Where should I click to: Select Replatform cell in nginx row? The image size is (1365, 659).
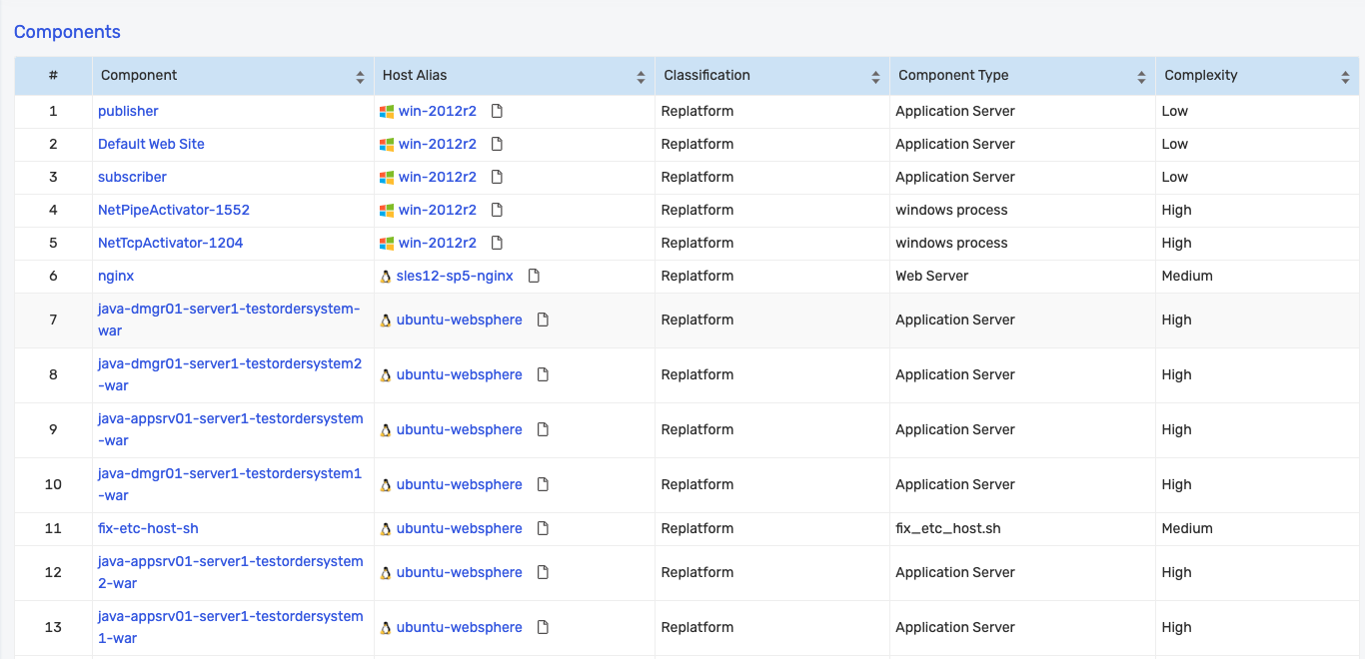[772, 276]
